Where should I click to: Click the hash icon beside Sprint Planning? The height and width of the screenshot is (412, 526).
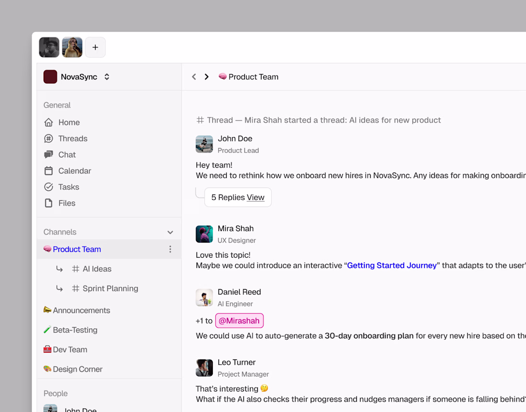pos(76,288)
